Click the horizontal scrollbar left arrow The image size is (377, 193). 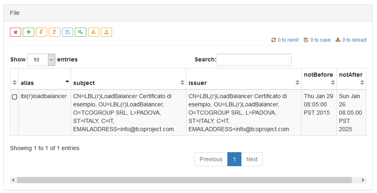[13, 180]
